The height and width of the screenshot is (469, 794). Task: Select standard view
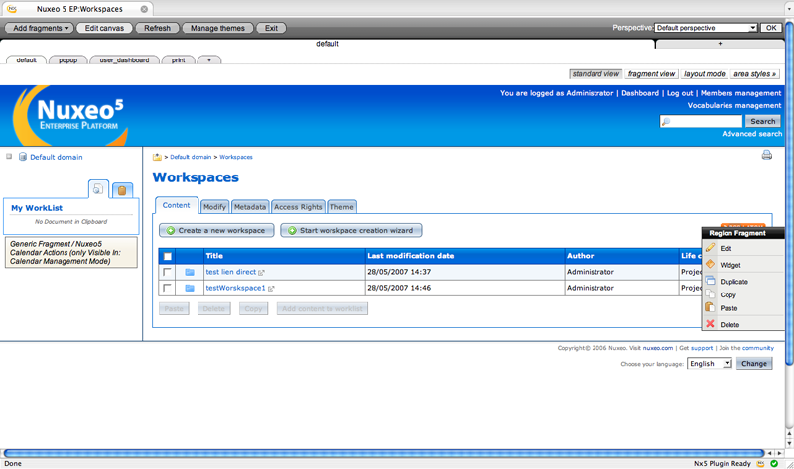click(x=595, y=74)
